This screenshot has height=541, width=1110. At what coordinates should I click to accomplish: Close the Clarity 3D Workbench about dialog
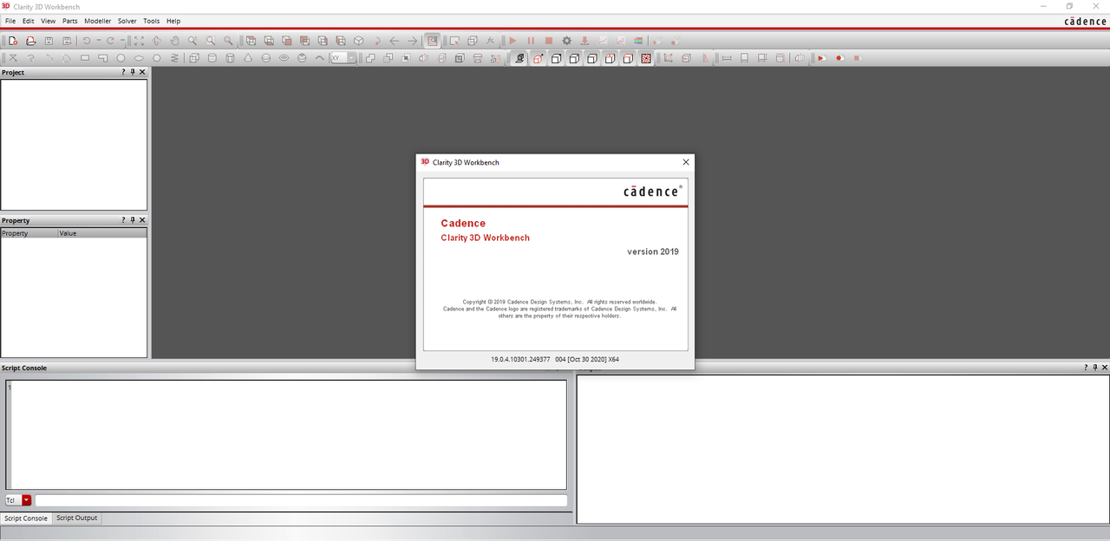(686, 162)
